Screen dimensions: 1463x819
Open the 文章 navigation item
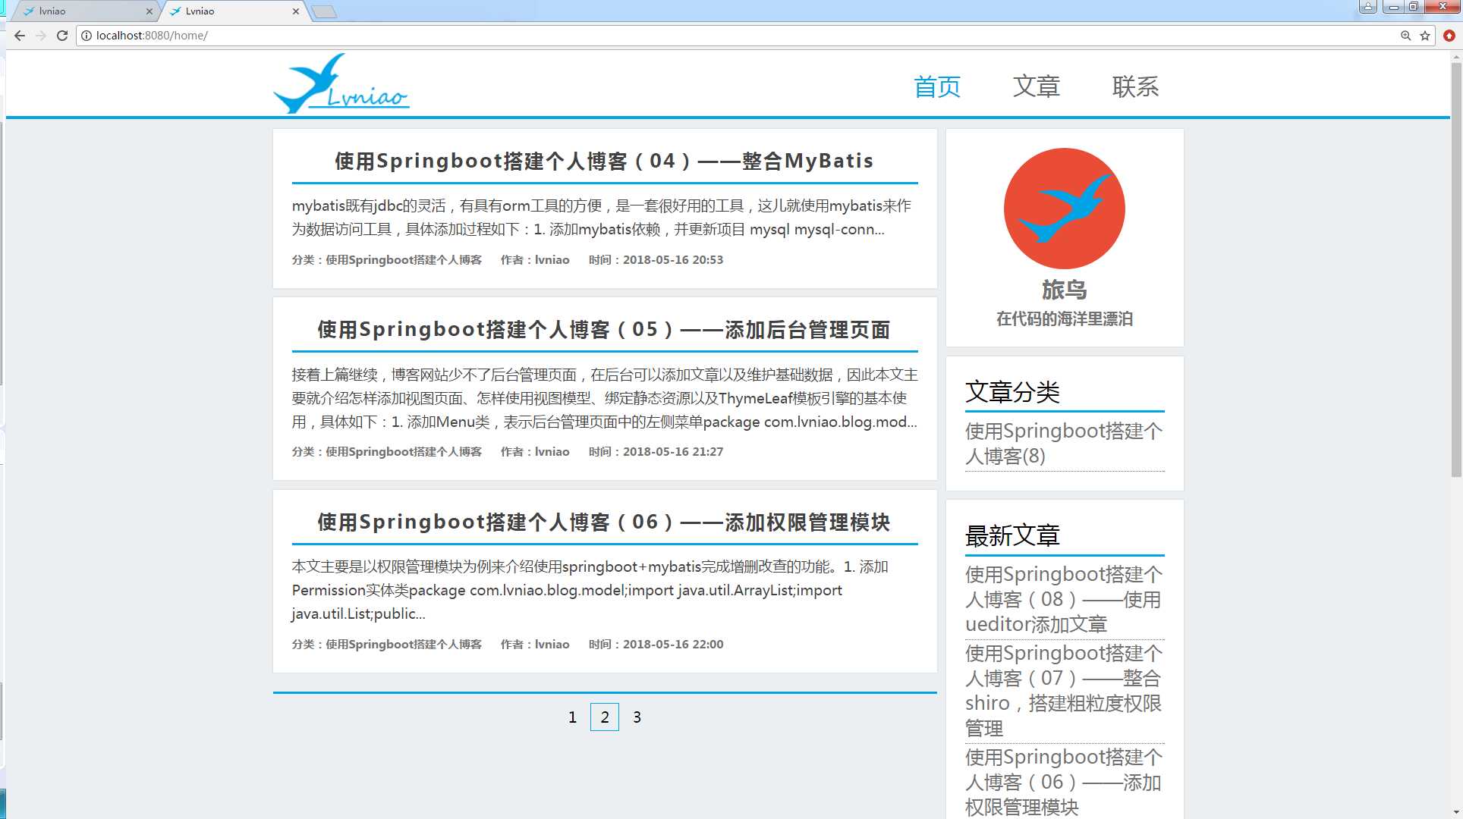[1037, 86]
